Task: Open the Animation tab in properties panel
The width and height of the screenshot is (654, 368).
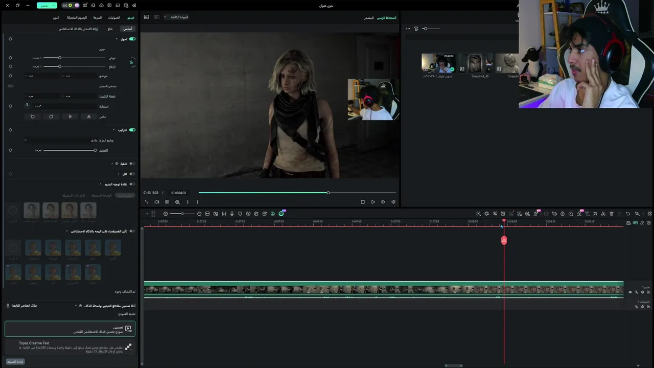Action: (76, 18)
